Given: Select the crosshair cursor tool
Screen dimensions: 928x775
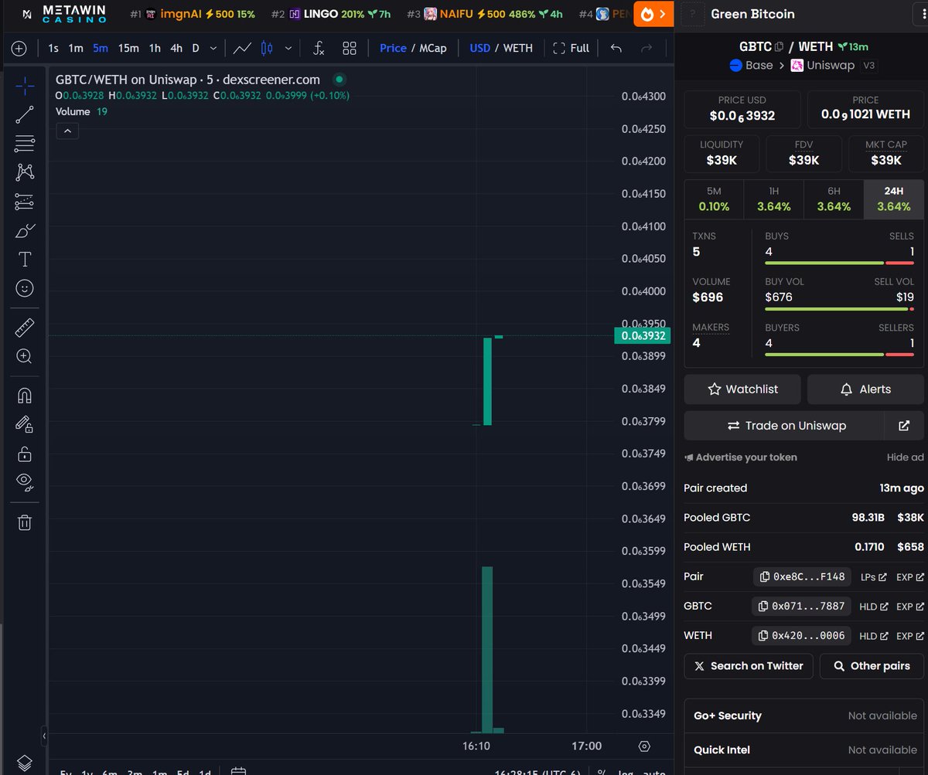Looking at the screenshot, I should pyautogui.click(x=25, y=86).
